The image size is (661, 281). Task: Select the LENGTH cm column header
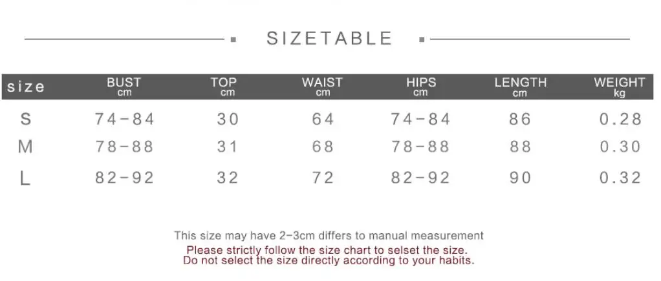point(520,87)
